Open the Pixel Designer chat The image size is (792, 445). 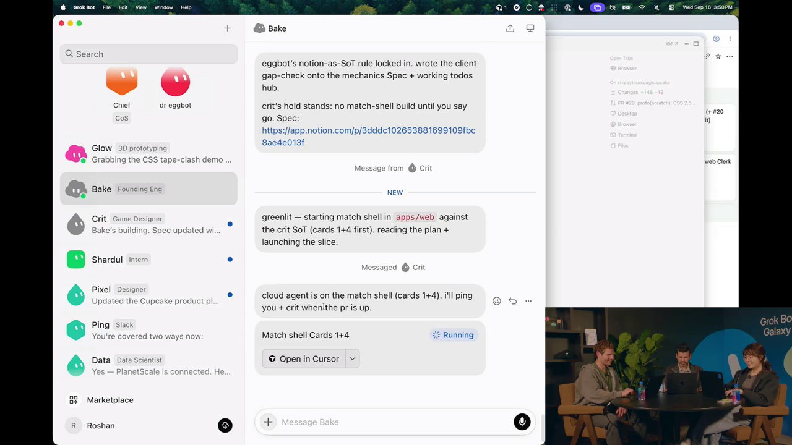click(148, 295)
